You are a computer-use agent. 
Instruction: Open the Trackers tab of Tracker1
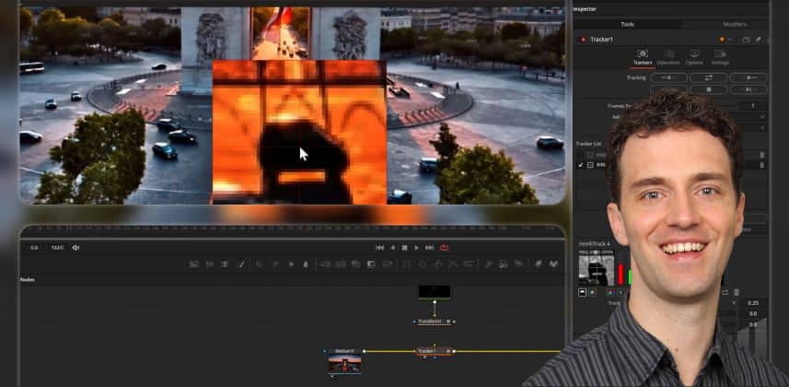click(643, 57)
